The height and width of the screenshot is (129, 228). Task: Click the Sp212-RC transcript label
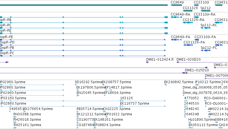209,25
